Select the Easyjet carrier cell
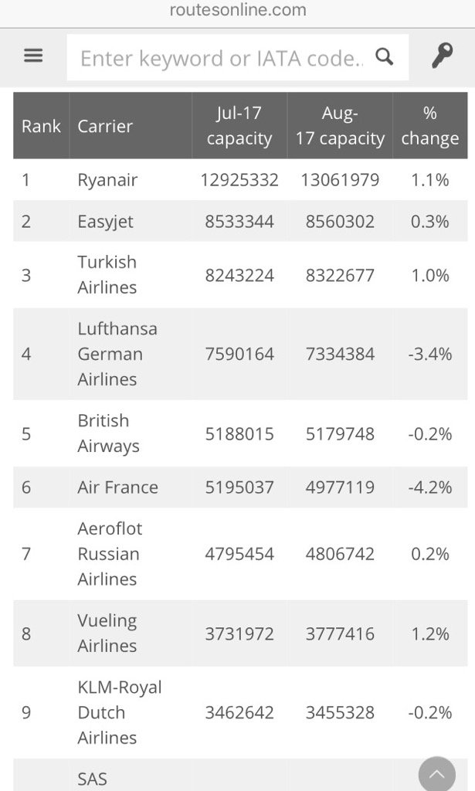Image resolution: width=475 pixels, height=791 pixels. pyautogui.click(x=105, y=222)
